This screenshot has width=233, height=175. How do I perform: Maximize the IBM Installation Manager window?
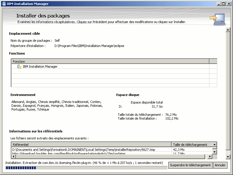223,4
